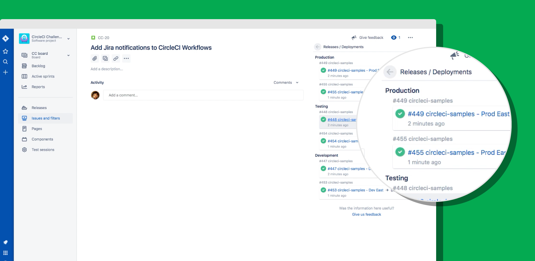Click the attachment paperclip icon
Screen dimensions: 535x261
(x=95, y=58)
